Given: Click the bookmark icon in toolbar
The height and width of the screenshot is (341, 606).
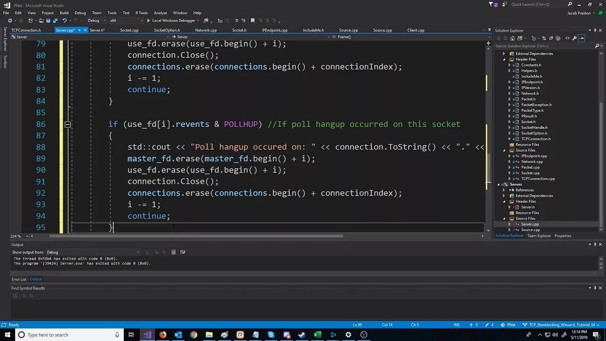Looking at the screenshot, I should [252, 20].
